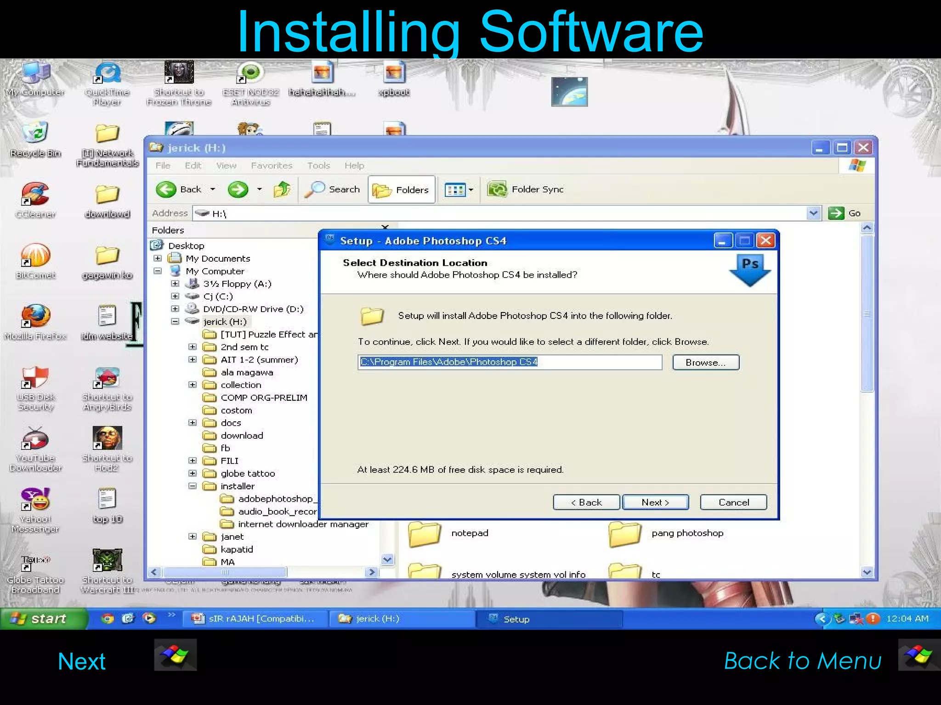Expand the hidden quick launch chevron

171,615
